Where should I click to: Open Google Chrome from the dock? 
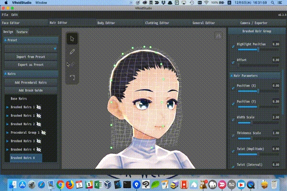(60, 185)
